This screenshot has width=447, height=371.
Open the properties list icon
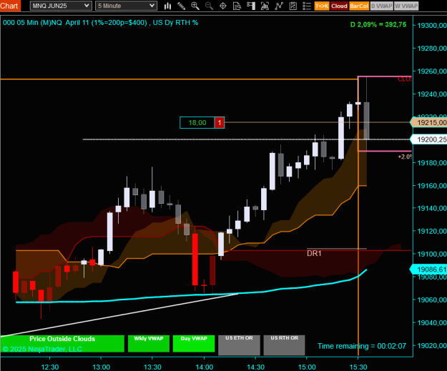[x=307, y=6]
